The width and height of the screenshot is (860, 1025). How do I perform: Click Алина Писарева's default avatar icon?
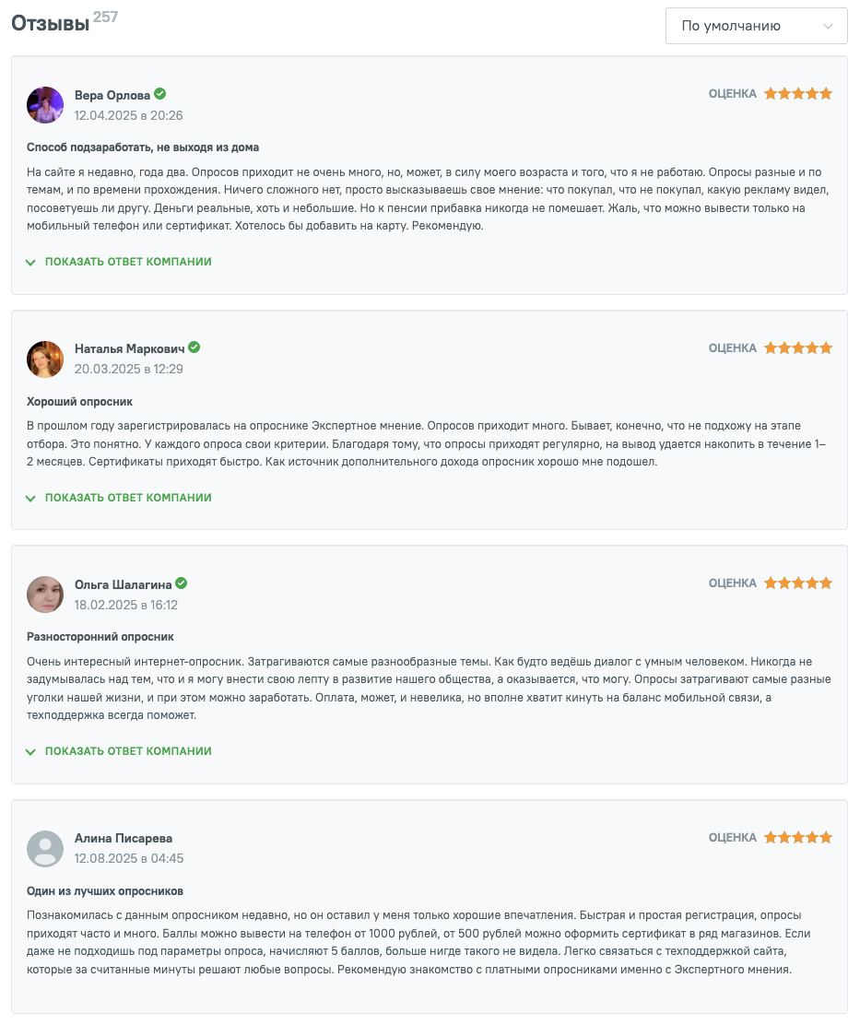[x=45, y=849]
